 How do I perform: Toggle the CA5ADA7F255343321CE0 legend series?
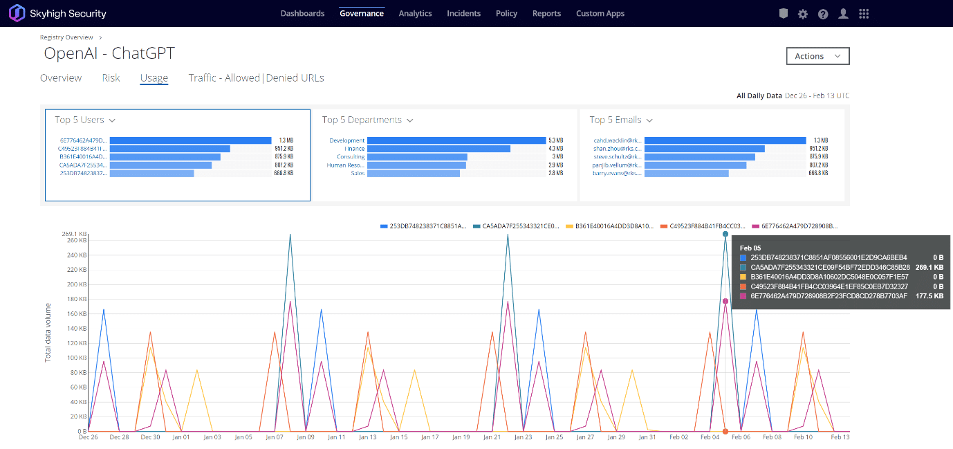[x=516, y=226]
